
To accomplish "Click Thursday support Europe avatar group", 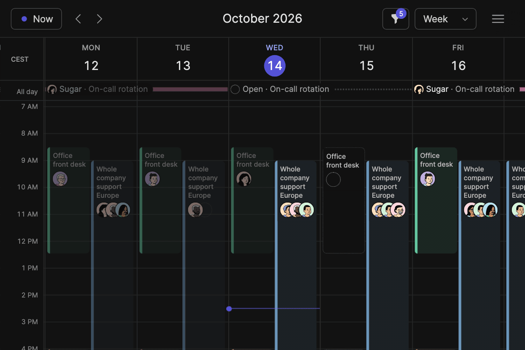I will (x=389, y=210).
